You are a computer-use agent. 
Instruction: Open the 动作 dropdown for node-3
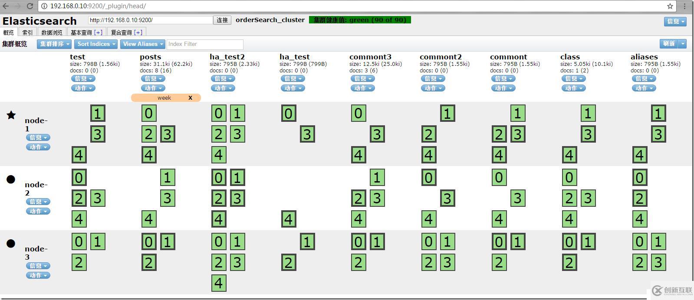38,275
